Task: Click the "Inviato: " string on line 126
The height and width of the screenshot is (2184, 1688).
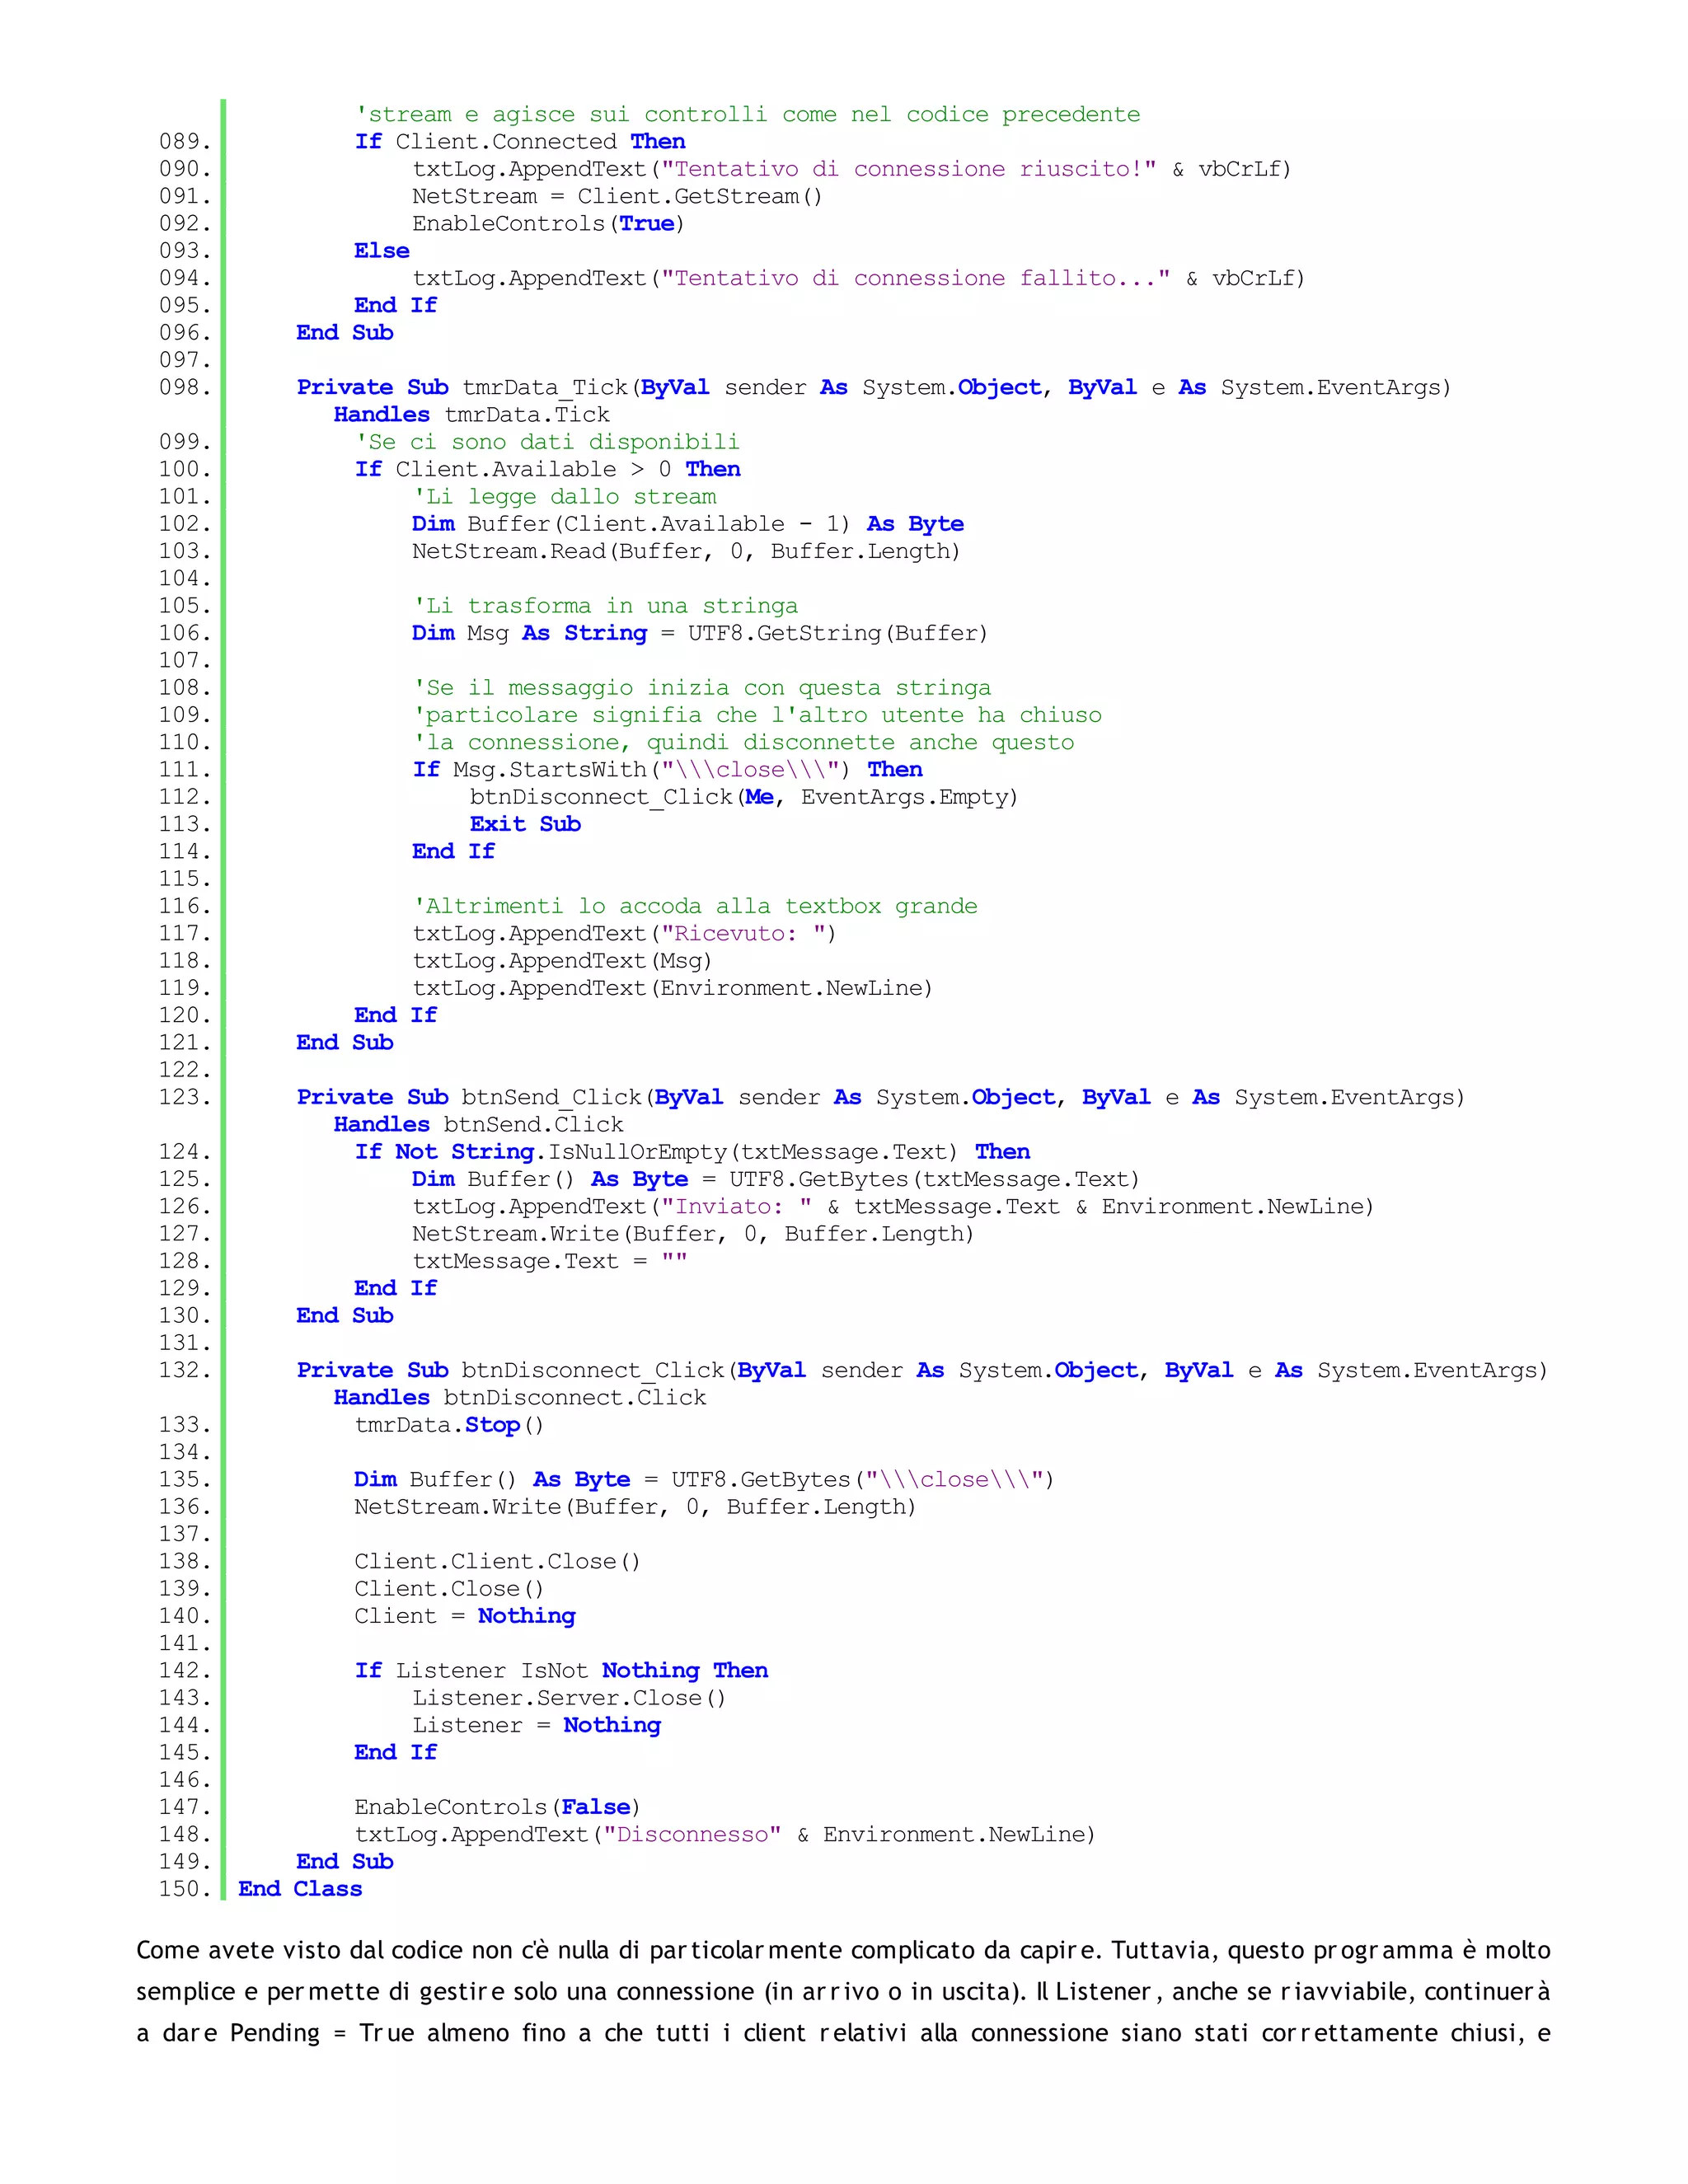Action: pyautogui.click(x=737, y=1207)
